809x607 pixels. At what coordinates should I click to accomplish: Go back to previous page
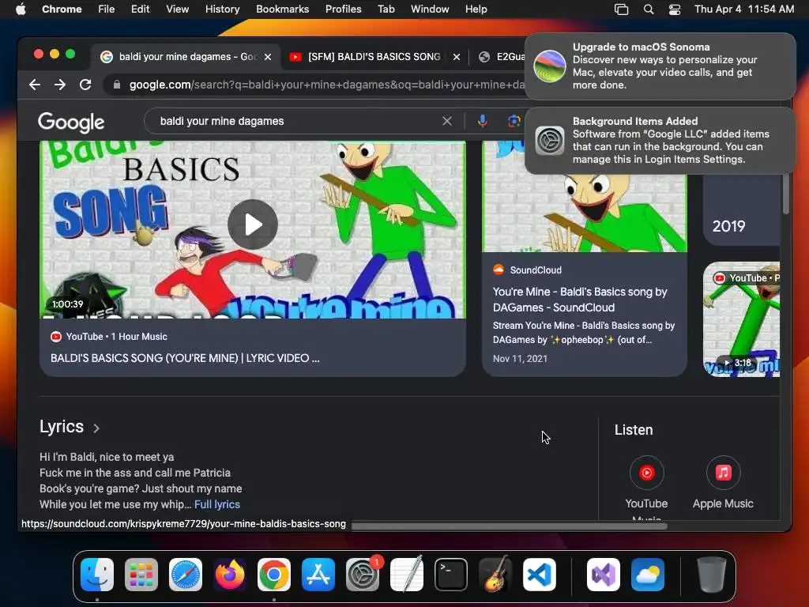click(35, 85)
